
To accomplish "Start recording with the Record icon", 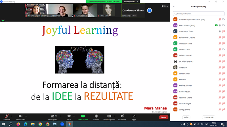I will [96, 116].
